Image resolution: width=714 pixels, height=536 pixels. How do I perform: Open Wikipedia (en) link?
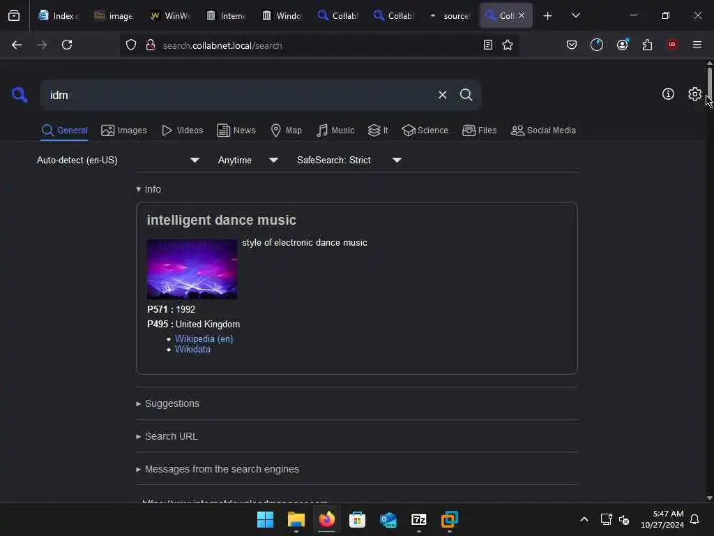pyautogui.click(x=204, y=338)
